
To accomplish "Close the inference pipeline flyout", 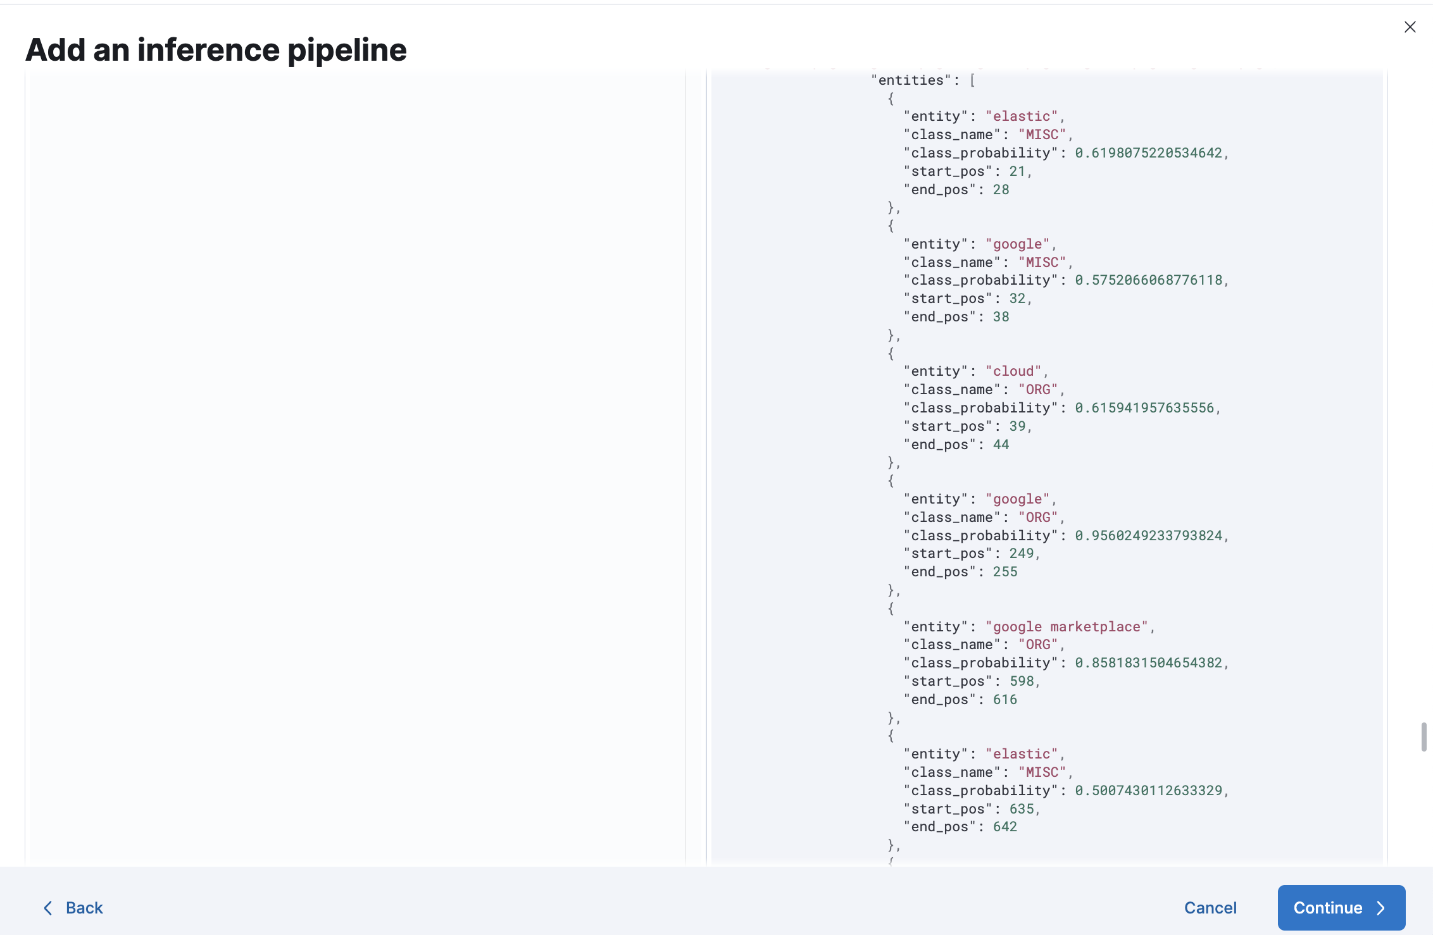I will (1410, 27).
